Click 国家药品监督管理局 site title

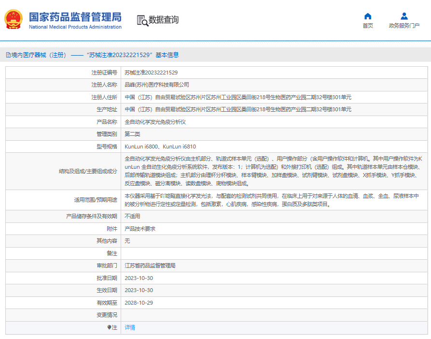pos(75,17)
